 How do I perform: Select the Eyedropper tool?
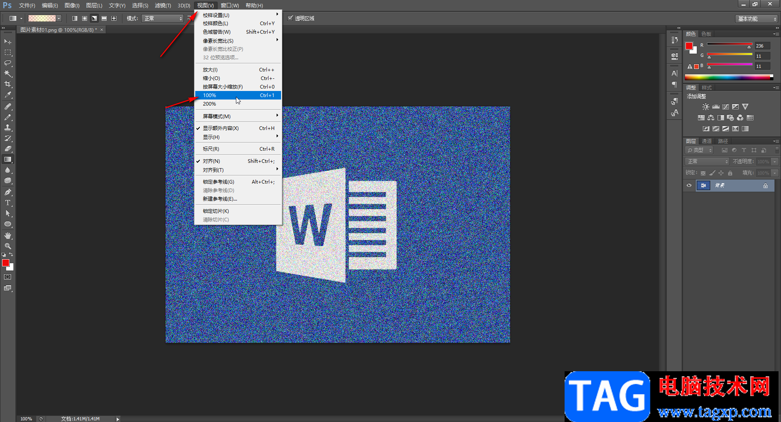tap(8, 95)
